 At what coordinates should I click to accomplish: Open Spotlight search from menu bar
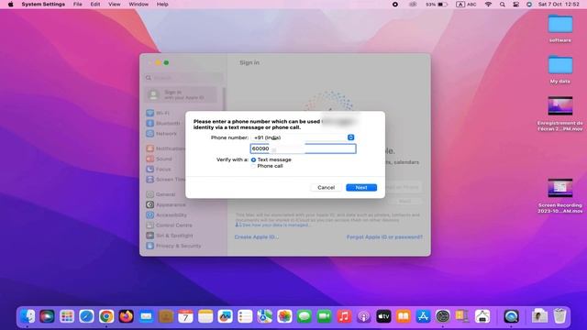pyautogui.click(x=503, y=5)
